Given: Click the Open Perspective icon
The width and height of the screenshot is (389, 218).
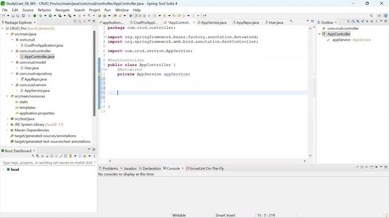Looking at the screenshot, I should click(x=379, y=16).
